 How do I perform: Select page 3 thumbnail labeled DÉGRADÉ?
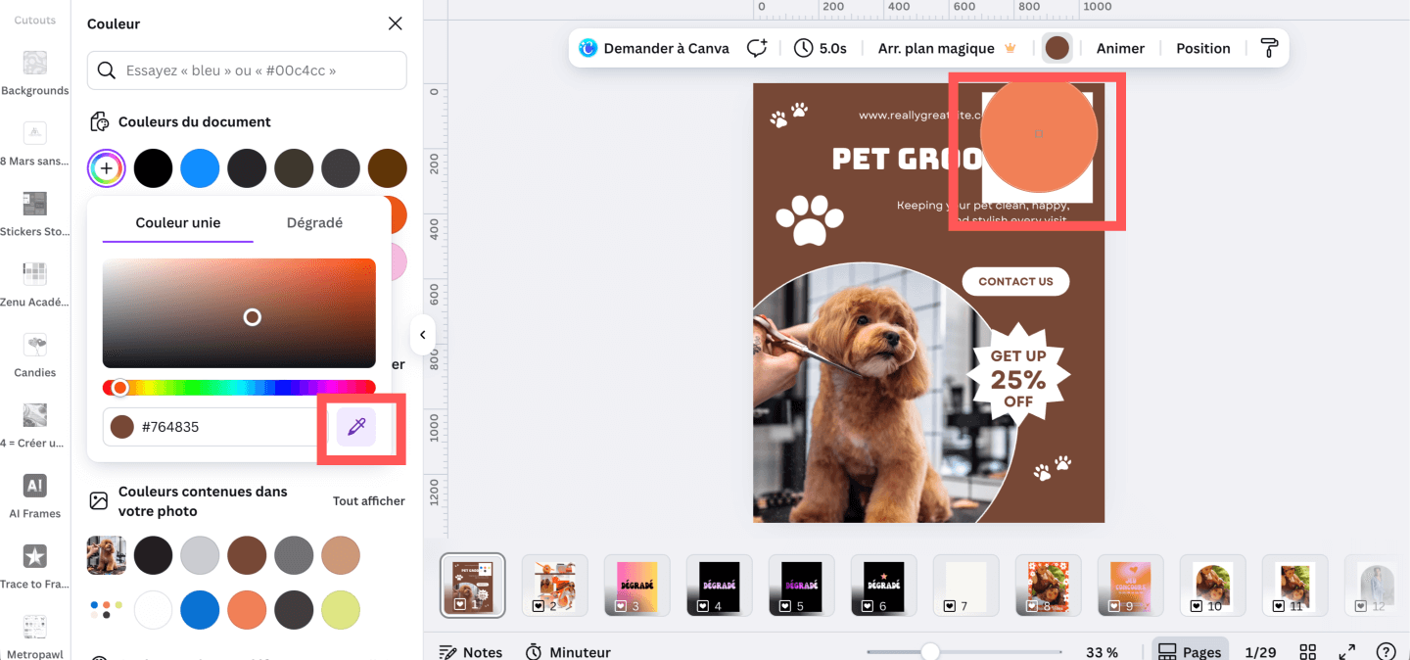[636, 585]
